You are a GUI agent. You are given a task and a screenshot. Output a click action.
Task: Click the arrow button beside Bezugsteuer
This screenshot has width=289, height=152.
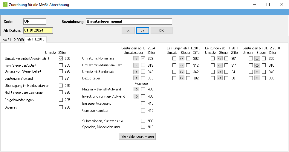point(136,78)
